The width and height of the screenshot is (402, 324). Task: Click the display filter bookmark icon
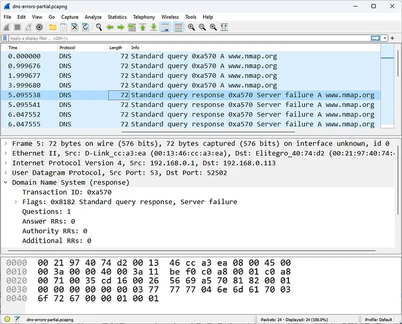click(5, 38)
